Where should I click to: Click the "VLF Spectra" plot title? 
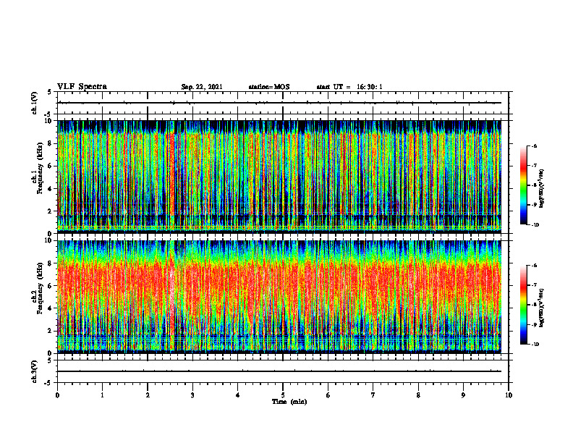coord(82,87)
